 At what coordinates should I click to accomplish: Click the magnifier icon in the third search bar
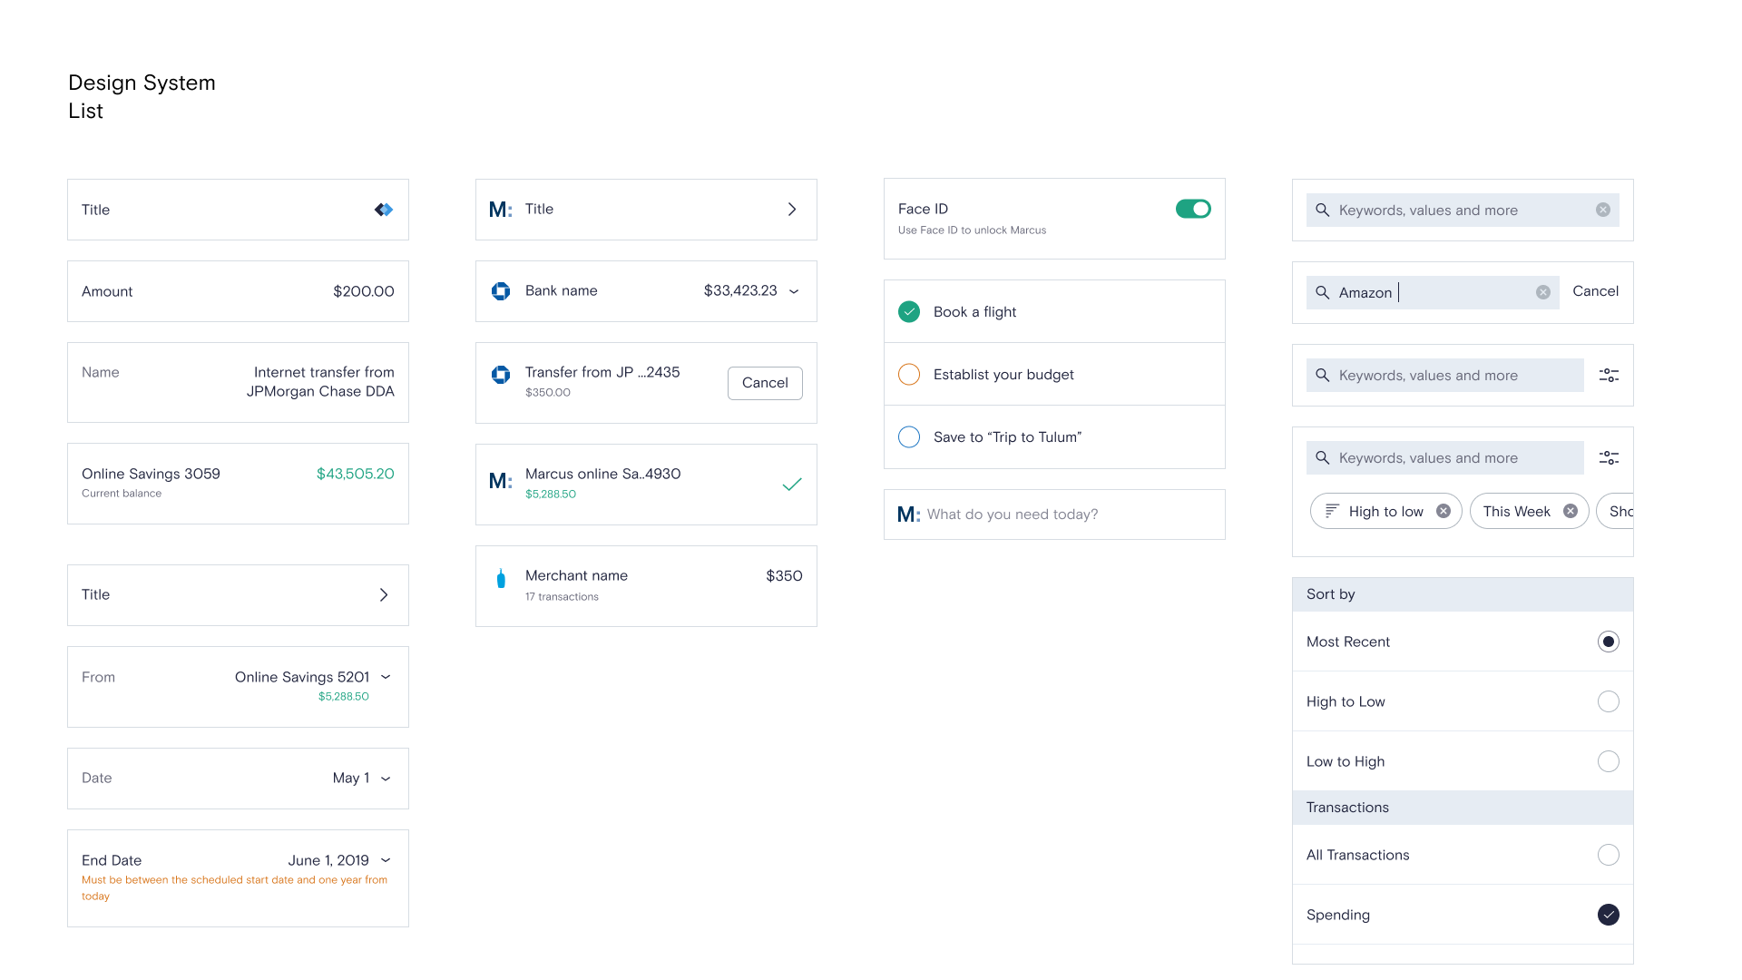pyautogui.click(x=1323, y=375)
